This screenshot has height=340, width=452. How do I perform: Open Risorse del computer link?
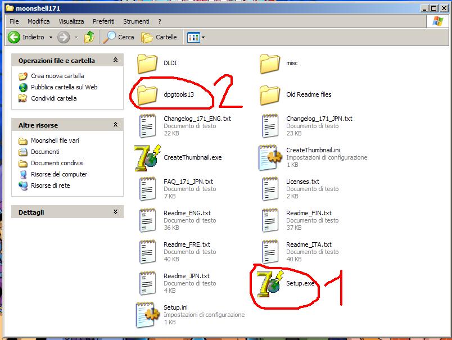pyautogui.click(x=59, y=174)
